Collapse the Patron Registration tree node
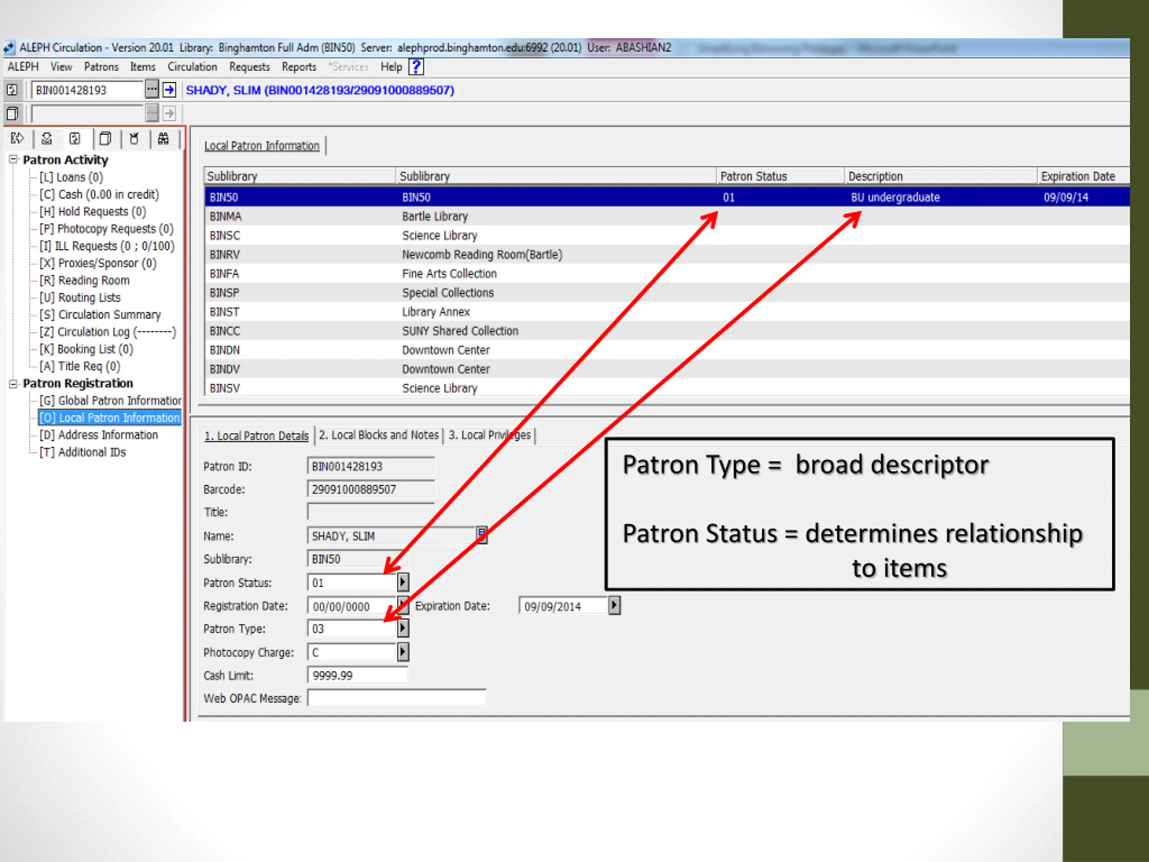This screenshot has height=862, width=1149. tap(14, 383)
